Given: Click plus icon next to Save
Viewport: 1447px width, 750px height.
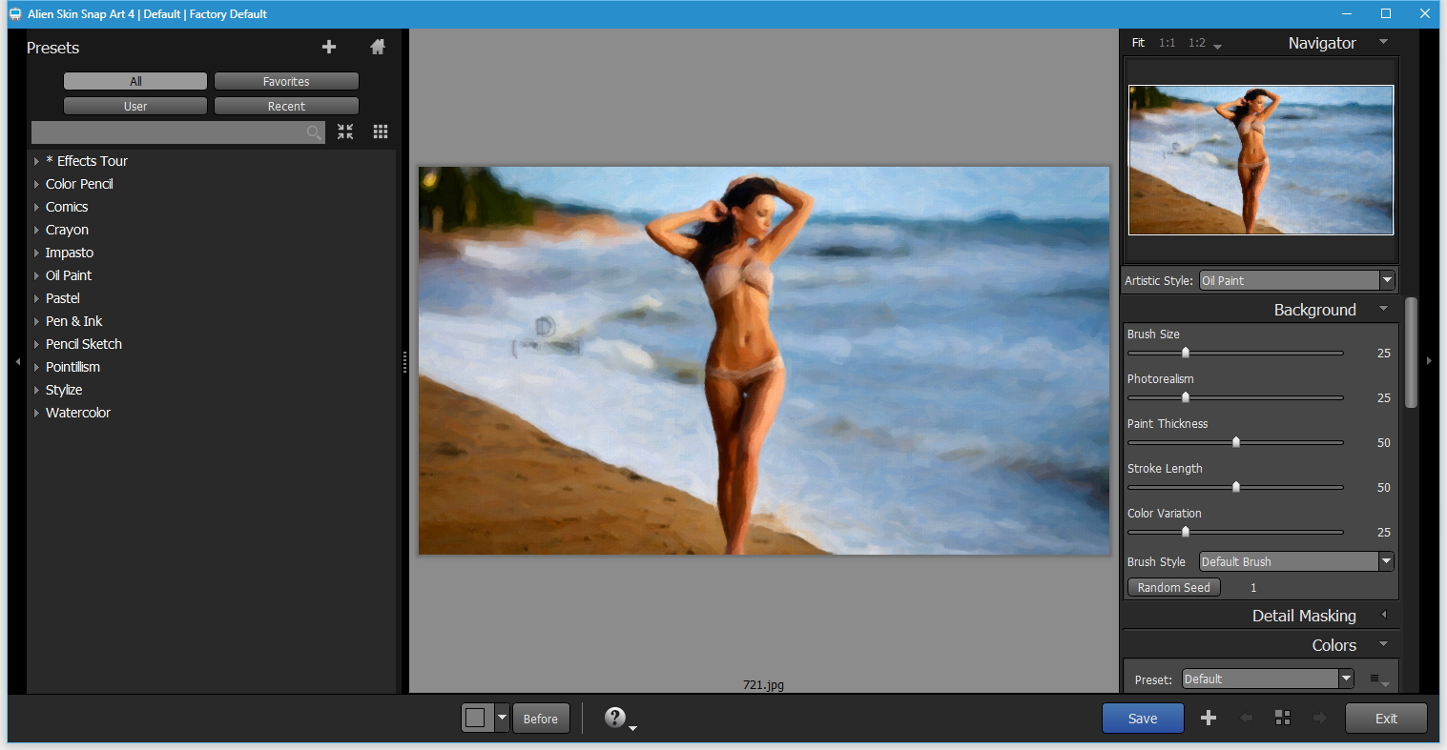Looking at the screenshot, I should pos(1208,718).
